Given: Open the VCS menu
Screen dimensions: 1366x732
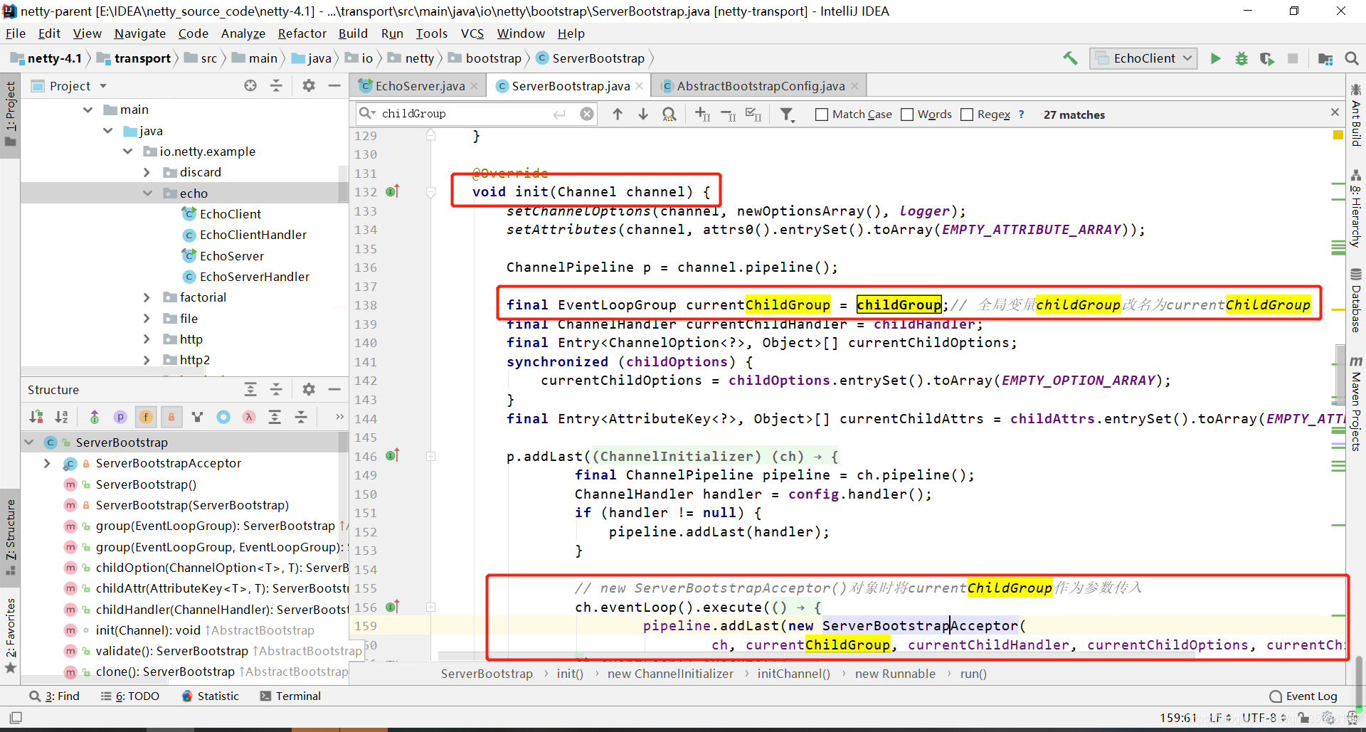Looking at the screenshot, I should click(472, 33).
